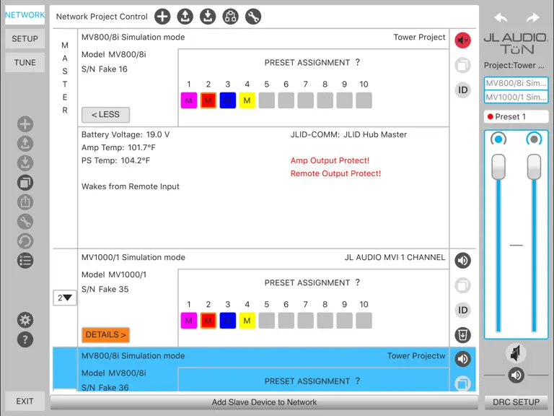Viewport: 554px width, 416px height.
Task: Collapse master details with < LESS button
Action: coord(105,115)
